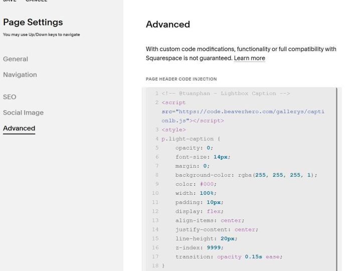Place cursor on the width: 100% line

tap(197, 193)
